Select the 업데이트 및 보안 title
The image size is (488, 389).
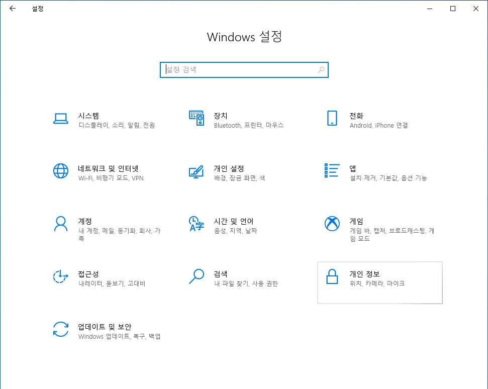[105, 327]
